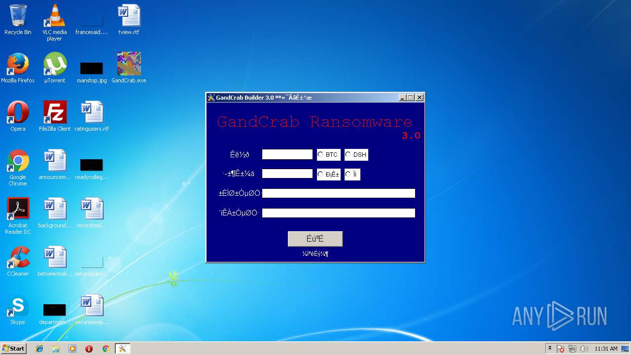Select the CCleaner desktop shortcut

pyautogui.click(x=18, y=261)
